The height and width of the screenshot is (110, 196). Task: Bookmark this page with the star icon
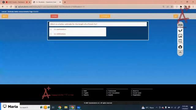(172, 7)
